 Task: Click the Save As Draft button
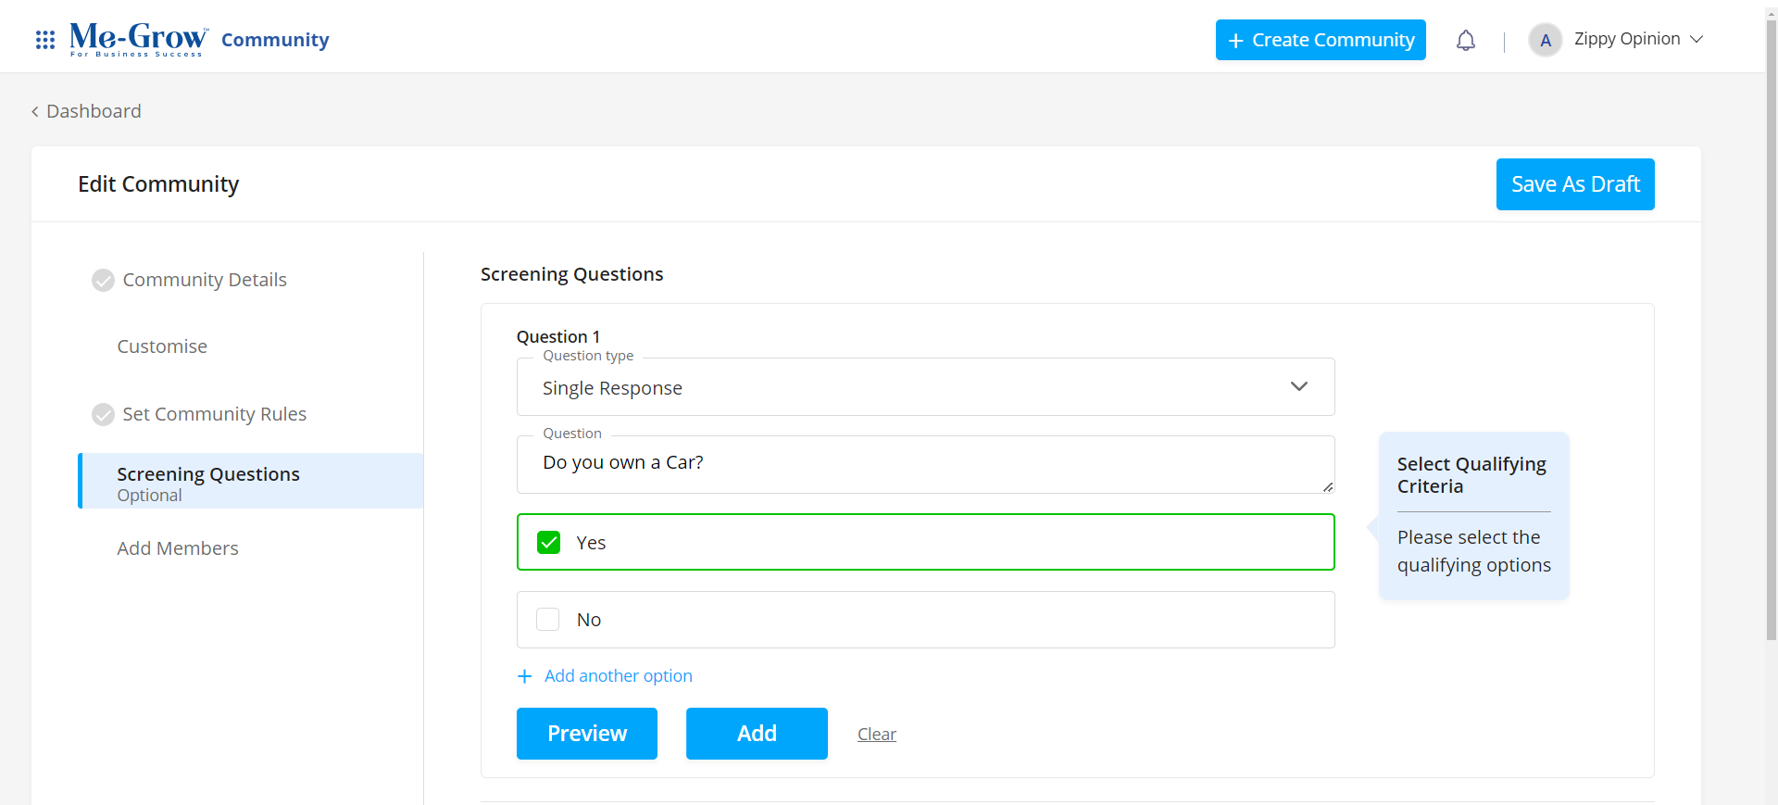[1574, 184]
